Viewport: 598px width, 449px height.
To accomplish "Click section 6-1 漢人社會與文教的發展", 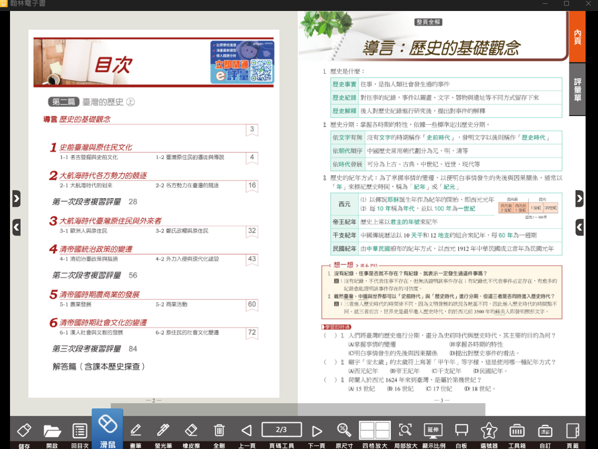I will pyautogui.click(x=91, y=332).
